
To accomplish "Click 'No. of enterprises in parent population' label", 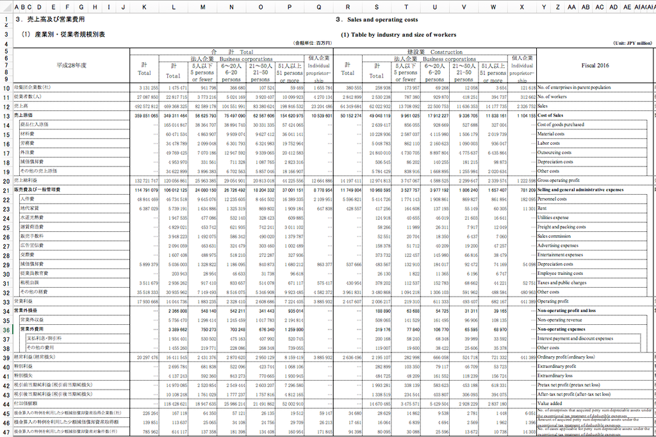I will point(574,88).
